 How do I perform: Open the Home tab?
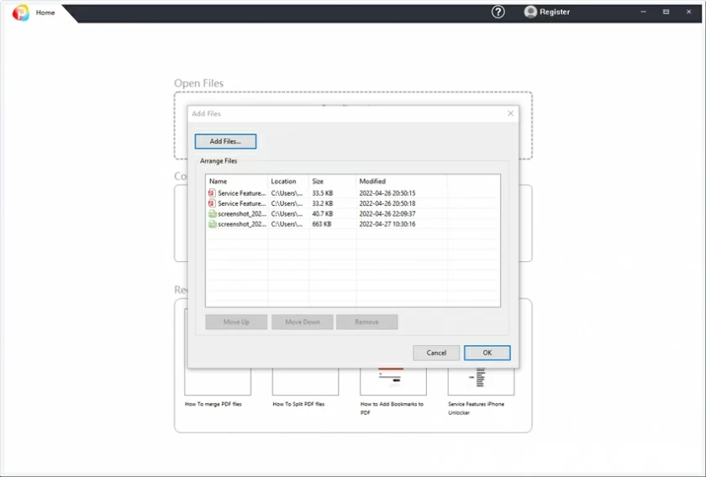click(x=45, y=13)
